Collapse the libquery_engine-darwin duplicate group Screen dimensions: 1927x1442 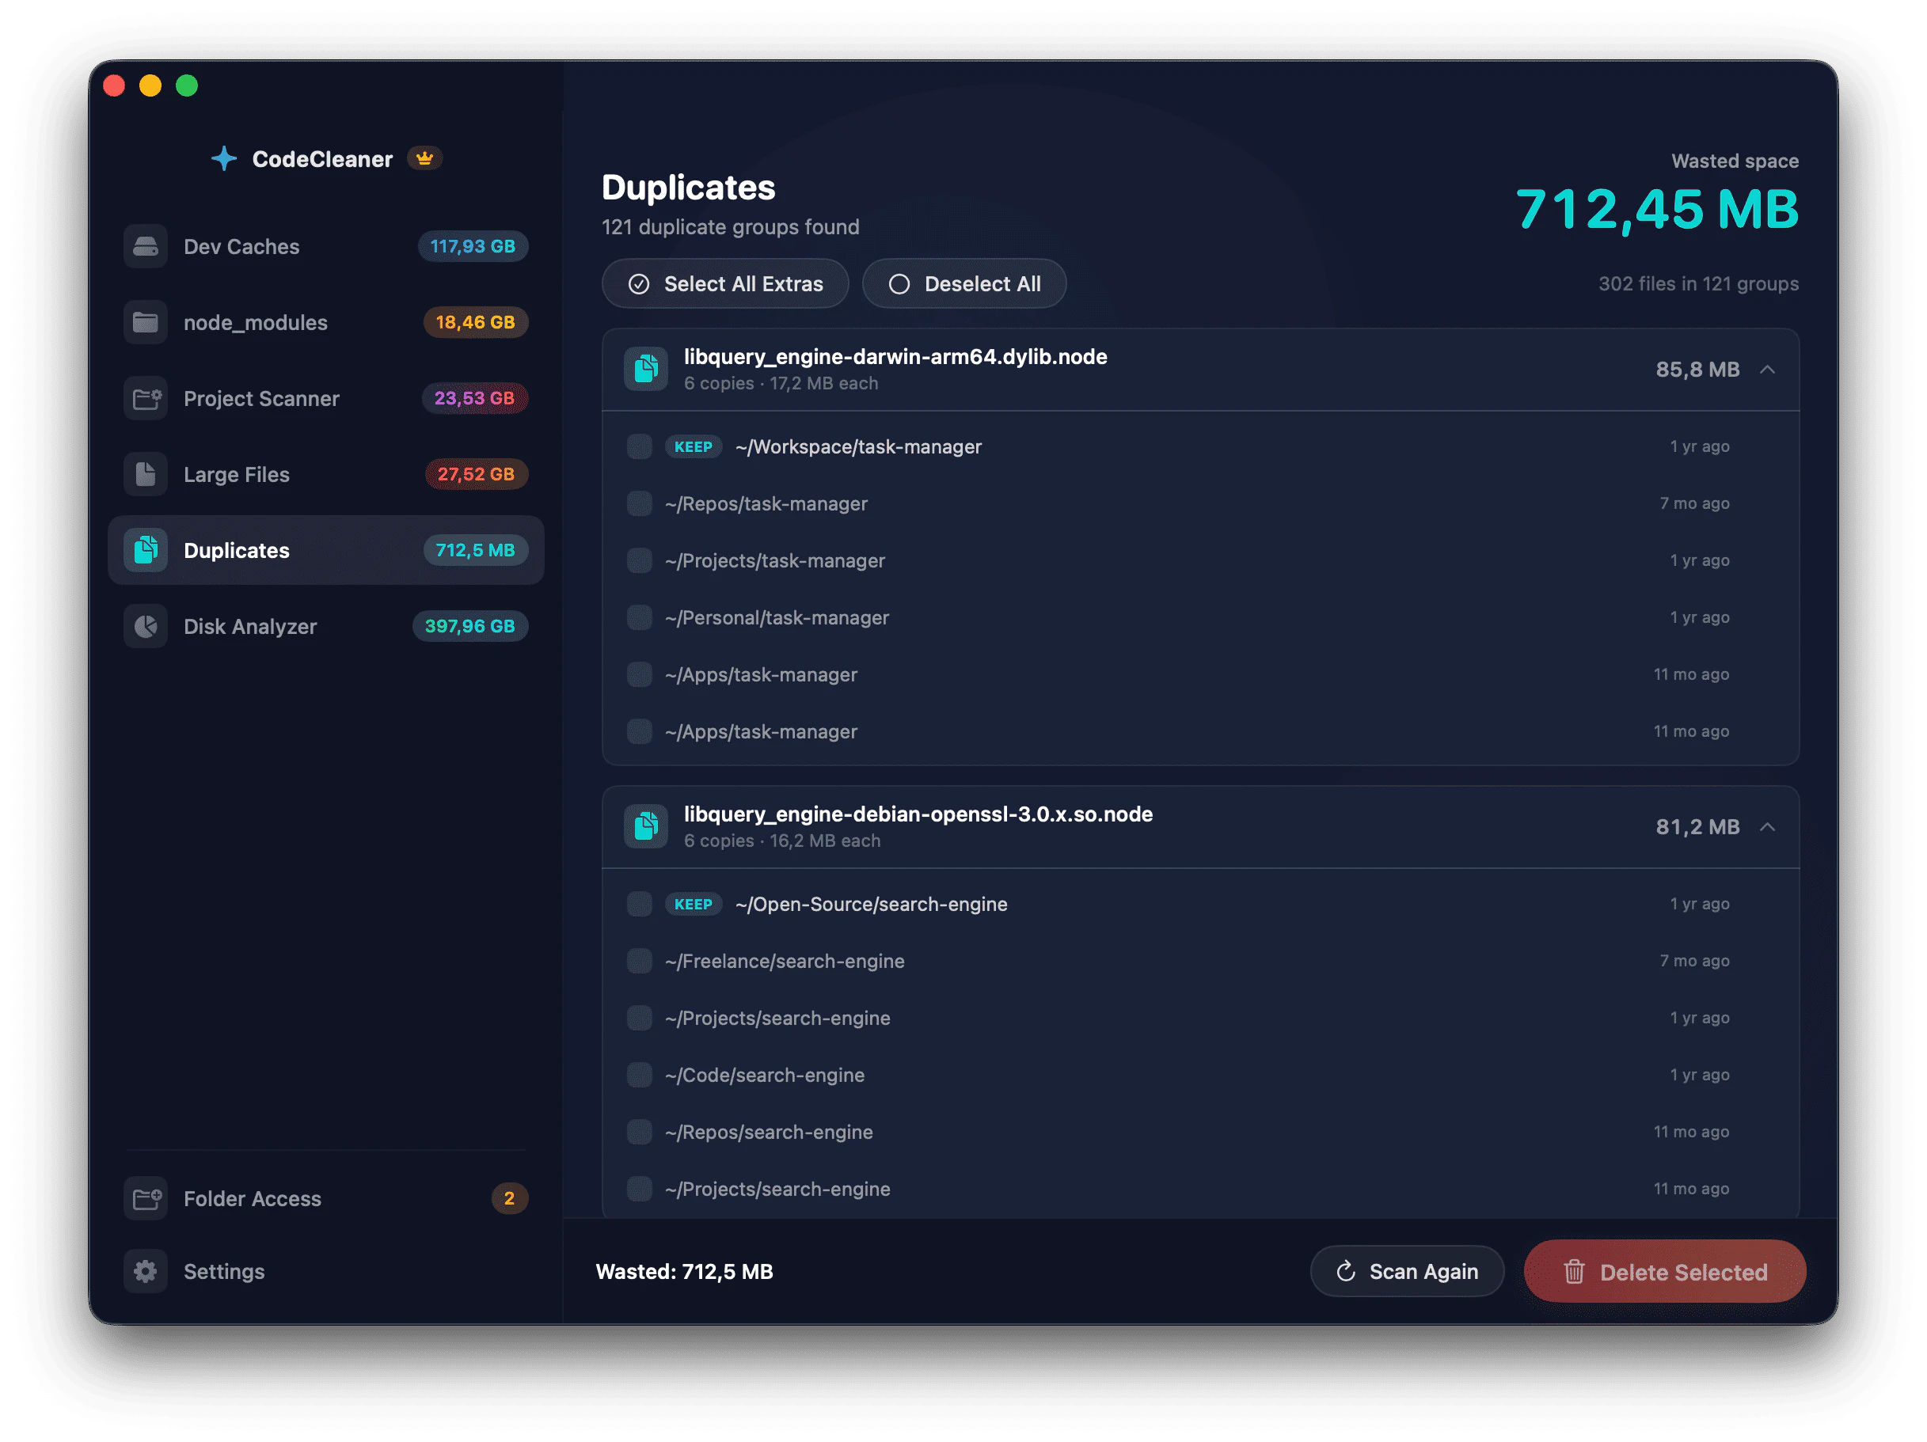click(x=1769, y=370)
